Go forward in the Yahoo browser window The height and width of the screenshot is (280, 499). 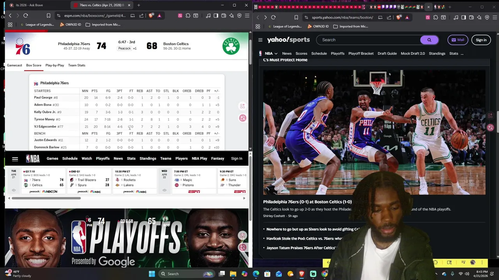coord(265,17)
